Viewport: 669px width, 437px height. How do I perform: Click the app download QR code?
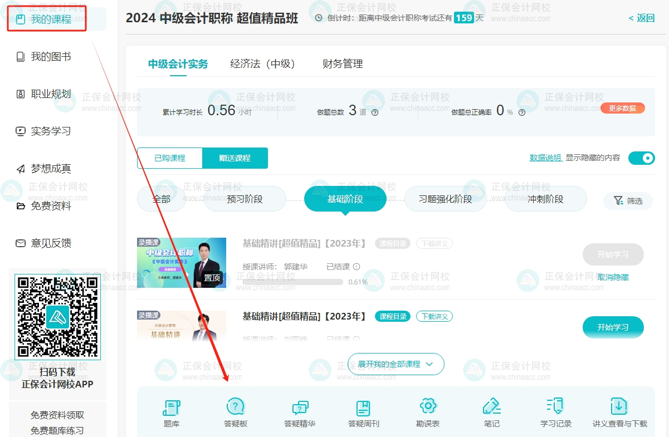[57, 316]
